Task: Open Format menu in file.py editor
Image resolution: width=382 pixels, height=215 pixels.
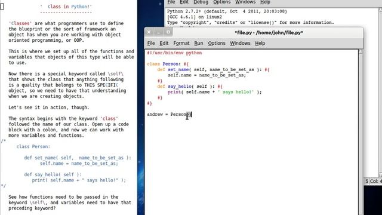Action: 181,43
